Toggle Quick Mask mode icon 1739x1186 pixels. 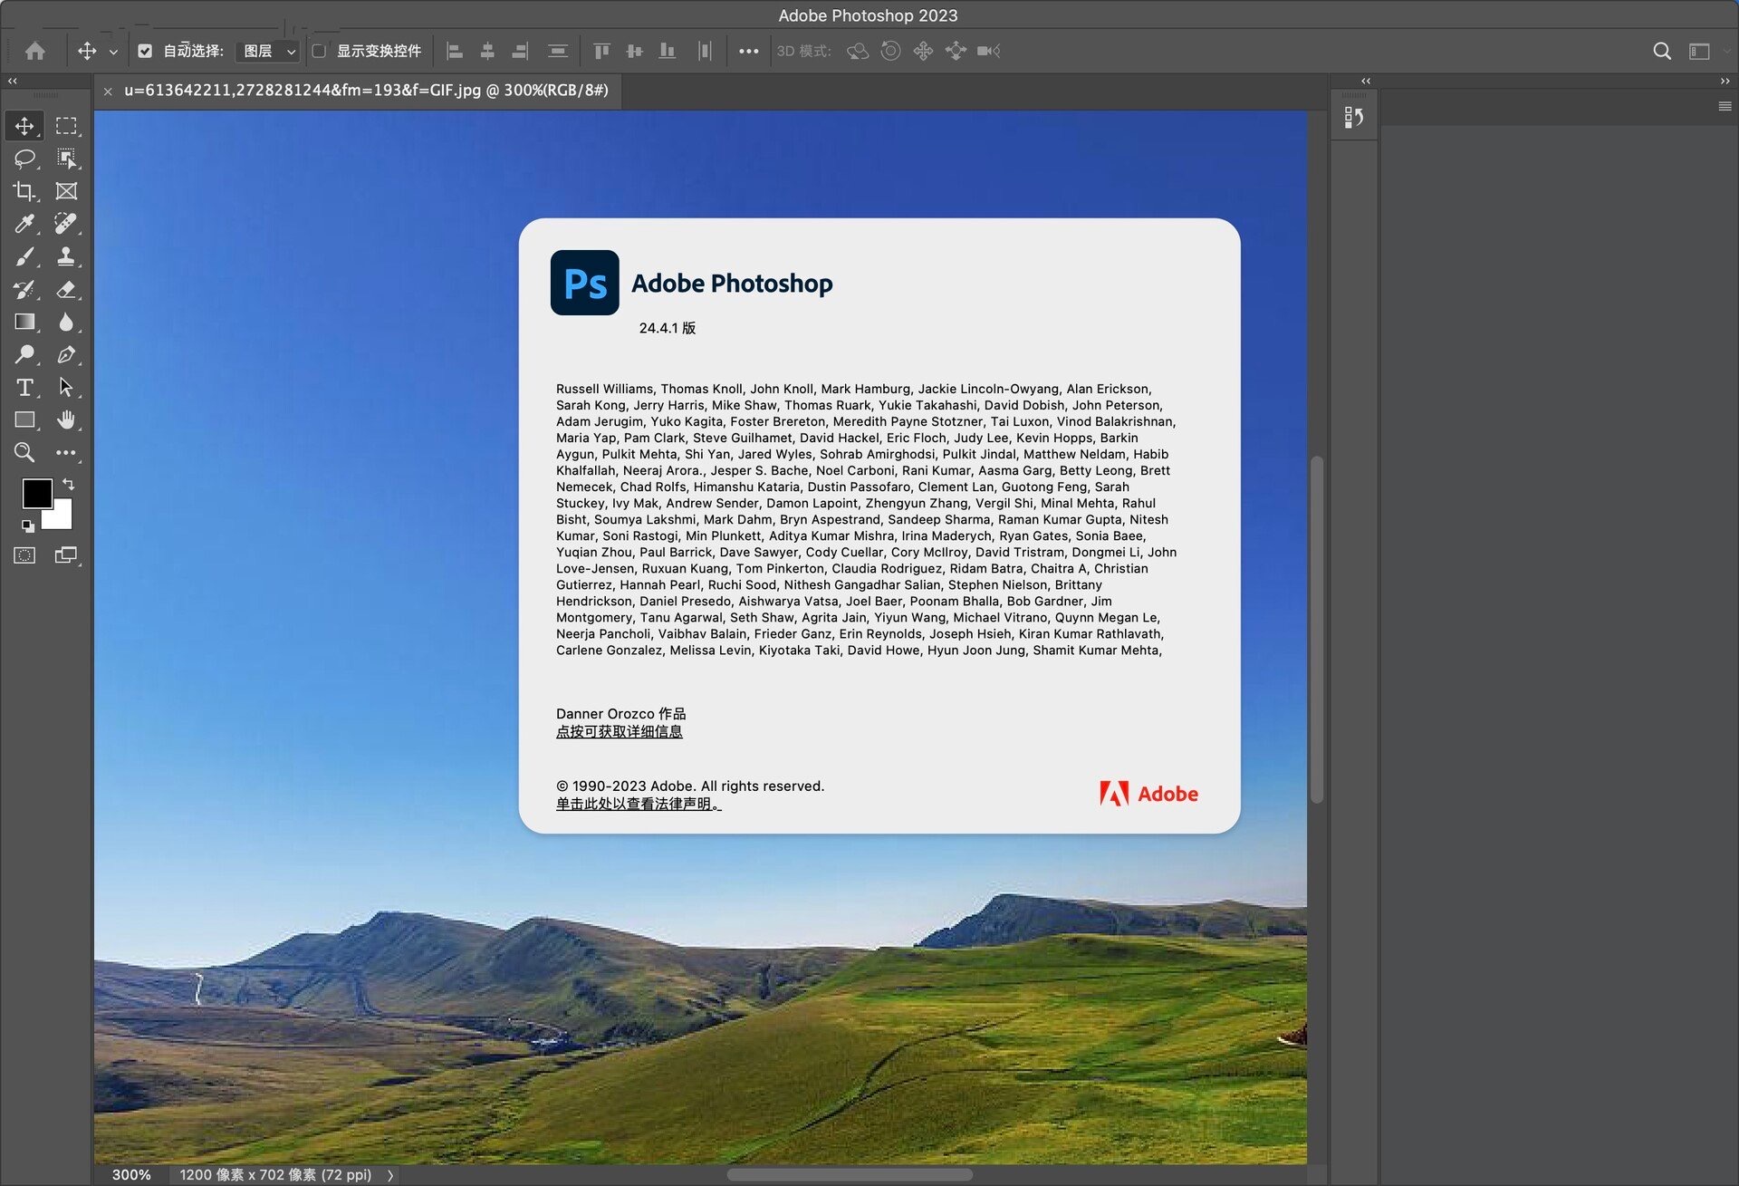[x=24, y=555]
